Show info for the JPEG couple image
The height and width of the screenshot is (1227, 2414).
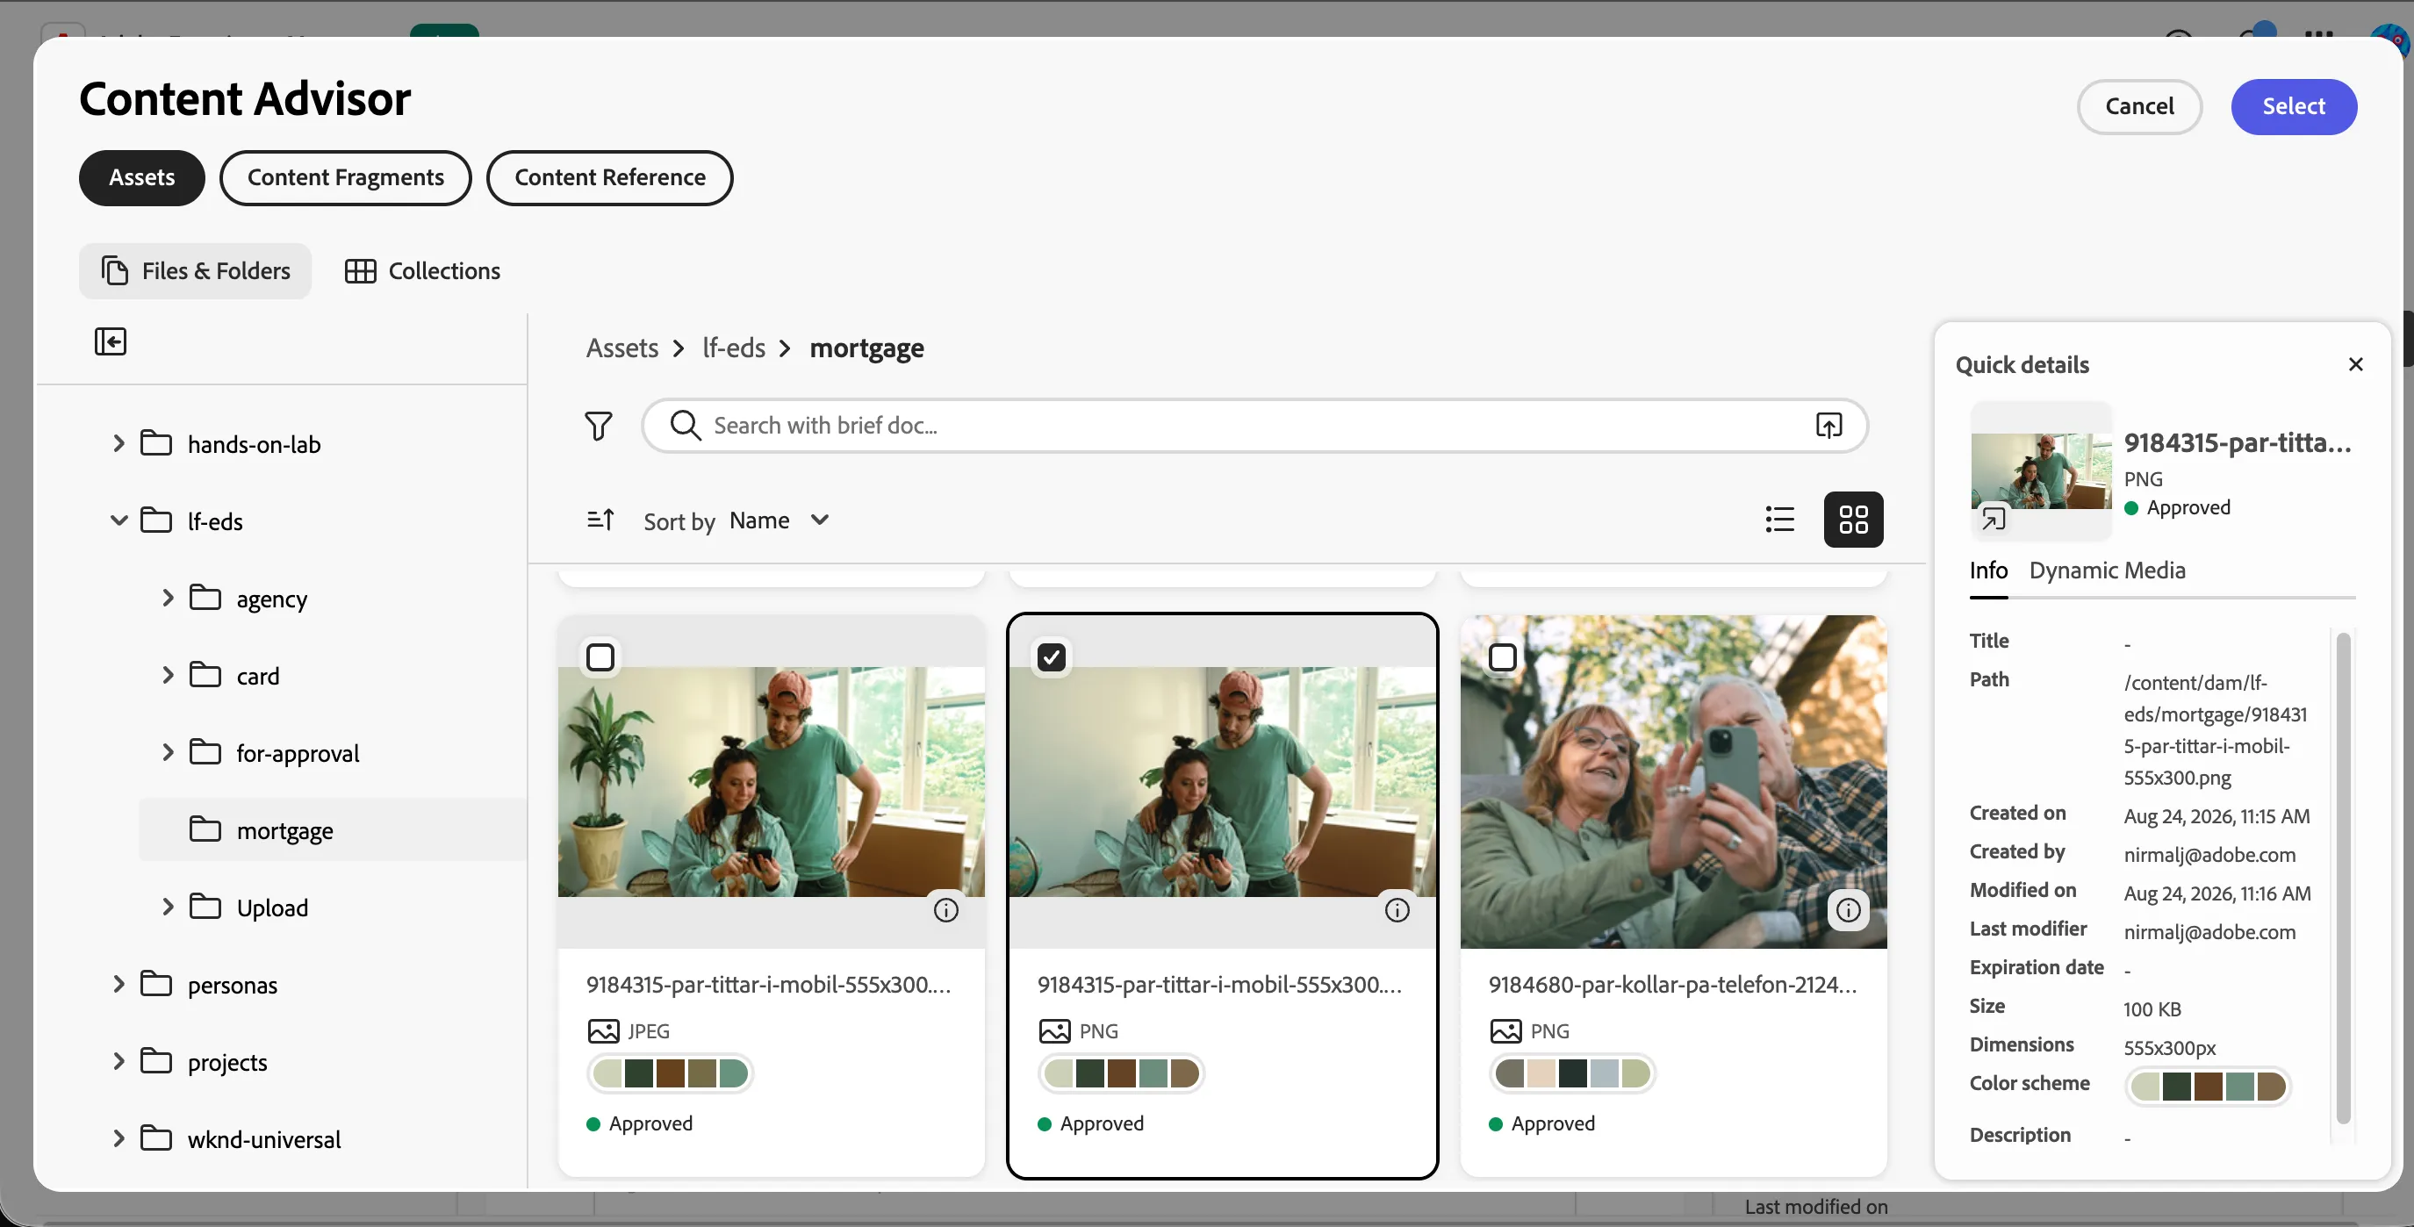click(945, 910)
